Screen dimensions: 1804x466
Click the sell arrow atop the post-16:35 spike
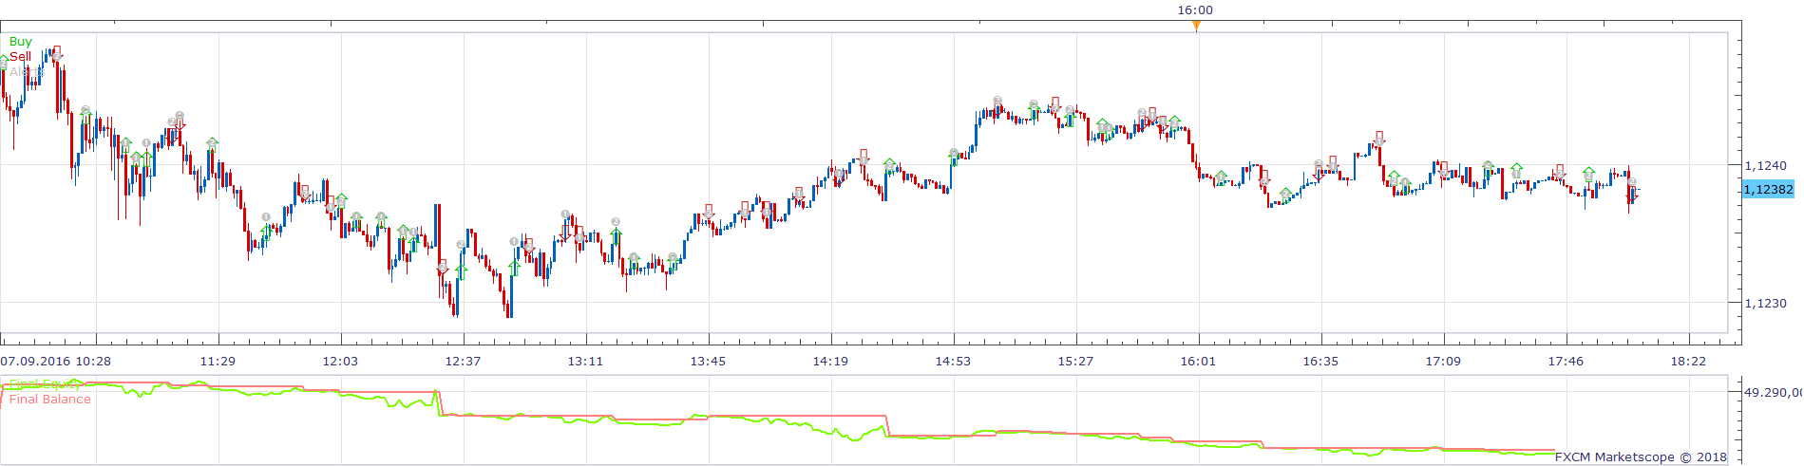tap(1378, 139)
